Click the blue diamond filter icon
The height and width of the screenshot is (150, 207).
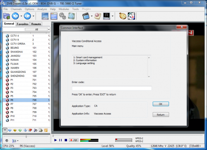point(10,130)
